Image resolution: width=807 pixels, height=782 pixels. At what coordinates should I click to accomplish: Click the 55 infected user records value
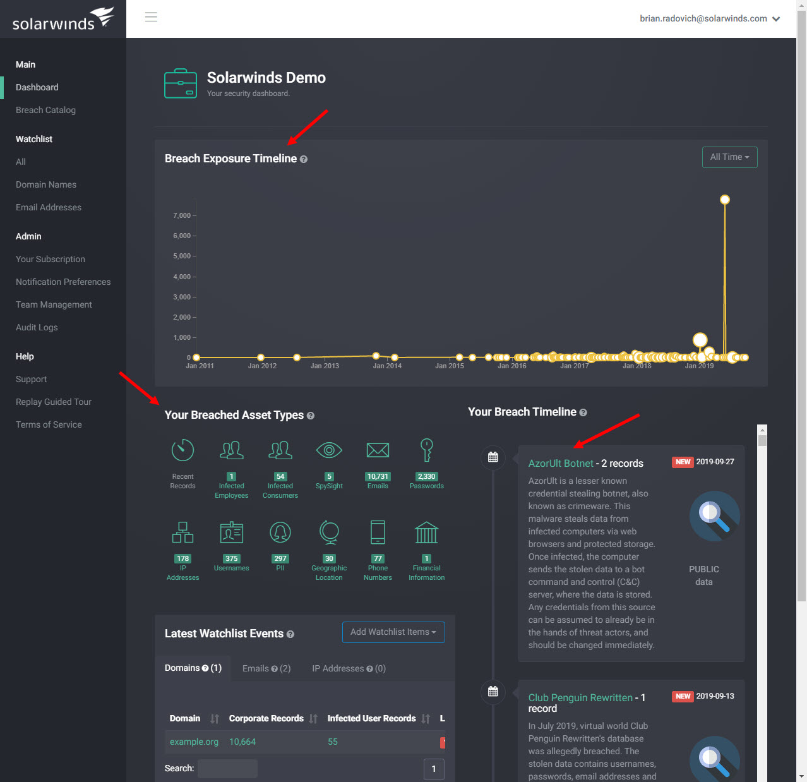pos(333,742)
